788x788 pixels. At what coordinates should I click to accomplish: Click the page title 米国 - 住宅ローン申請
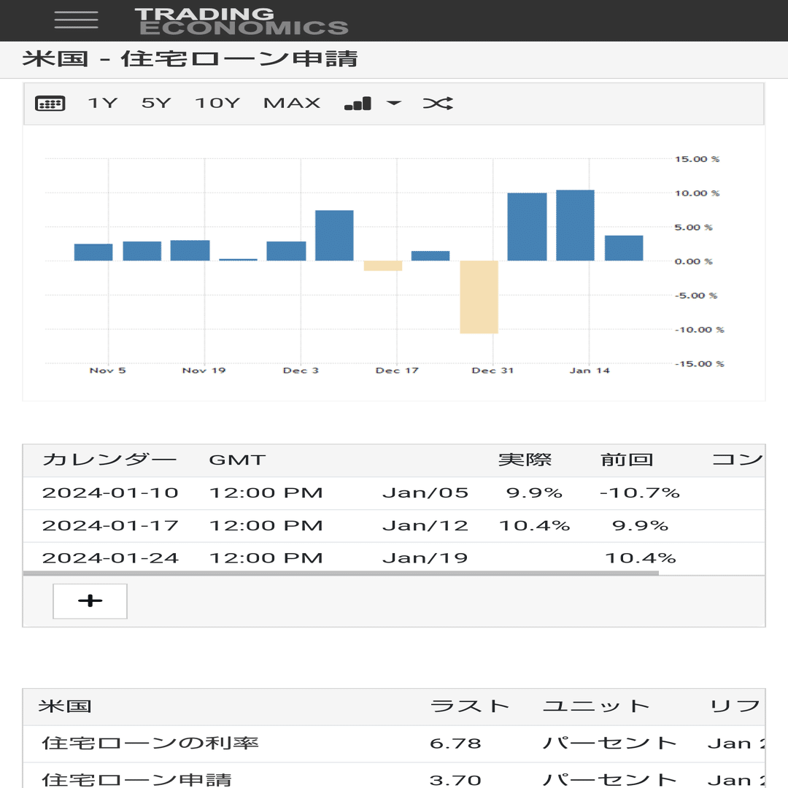coord(190,59)
